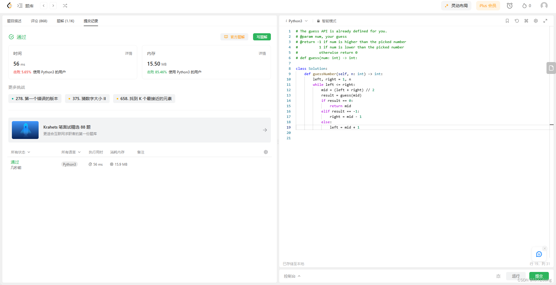Click the 15.9 MB memory in submissions row
This screenshot has width=556, height=285.
pyautogui.click(x=119, y=164)
